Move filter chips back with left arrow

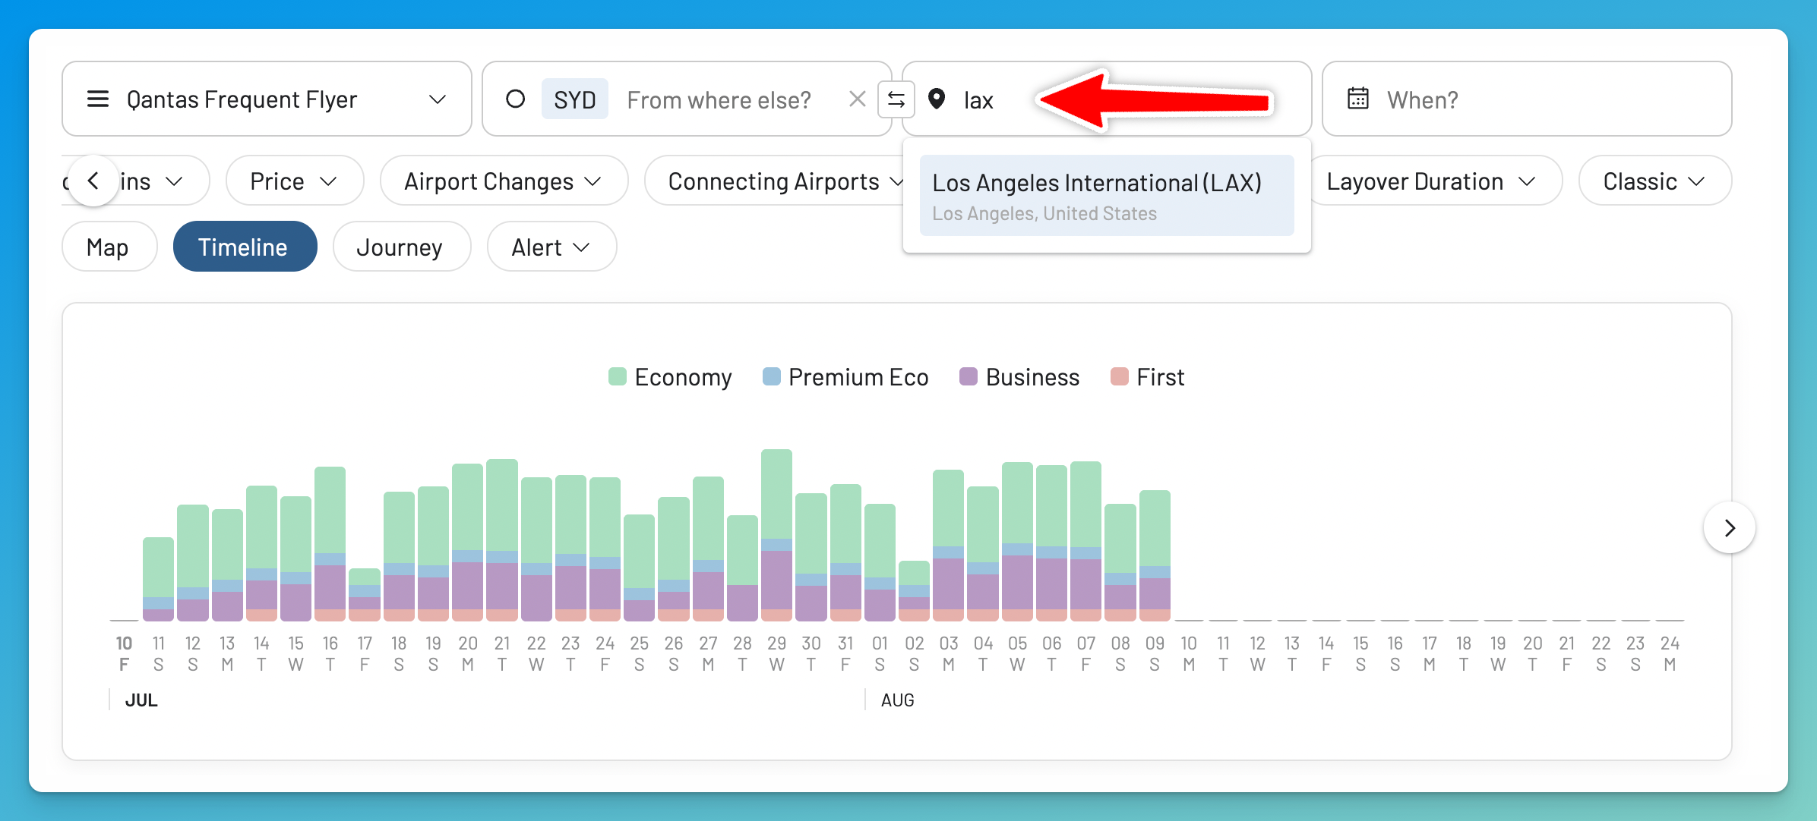click(x=93, y=181)
